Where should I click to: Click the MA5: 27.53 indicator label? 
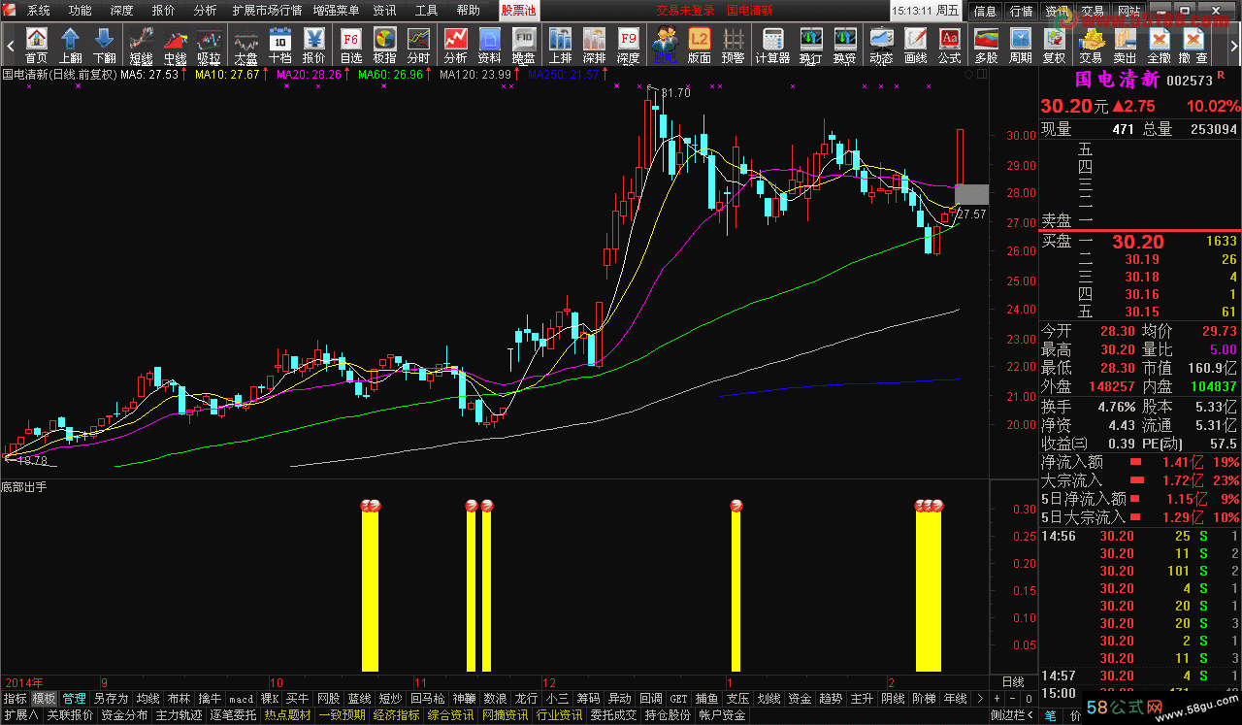point(149,75)
